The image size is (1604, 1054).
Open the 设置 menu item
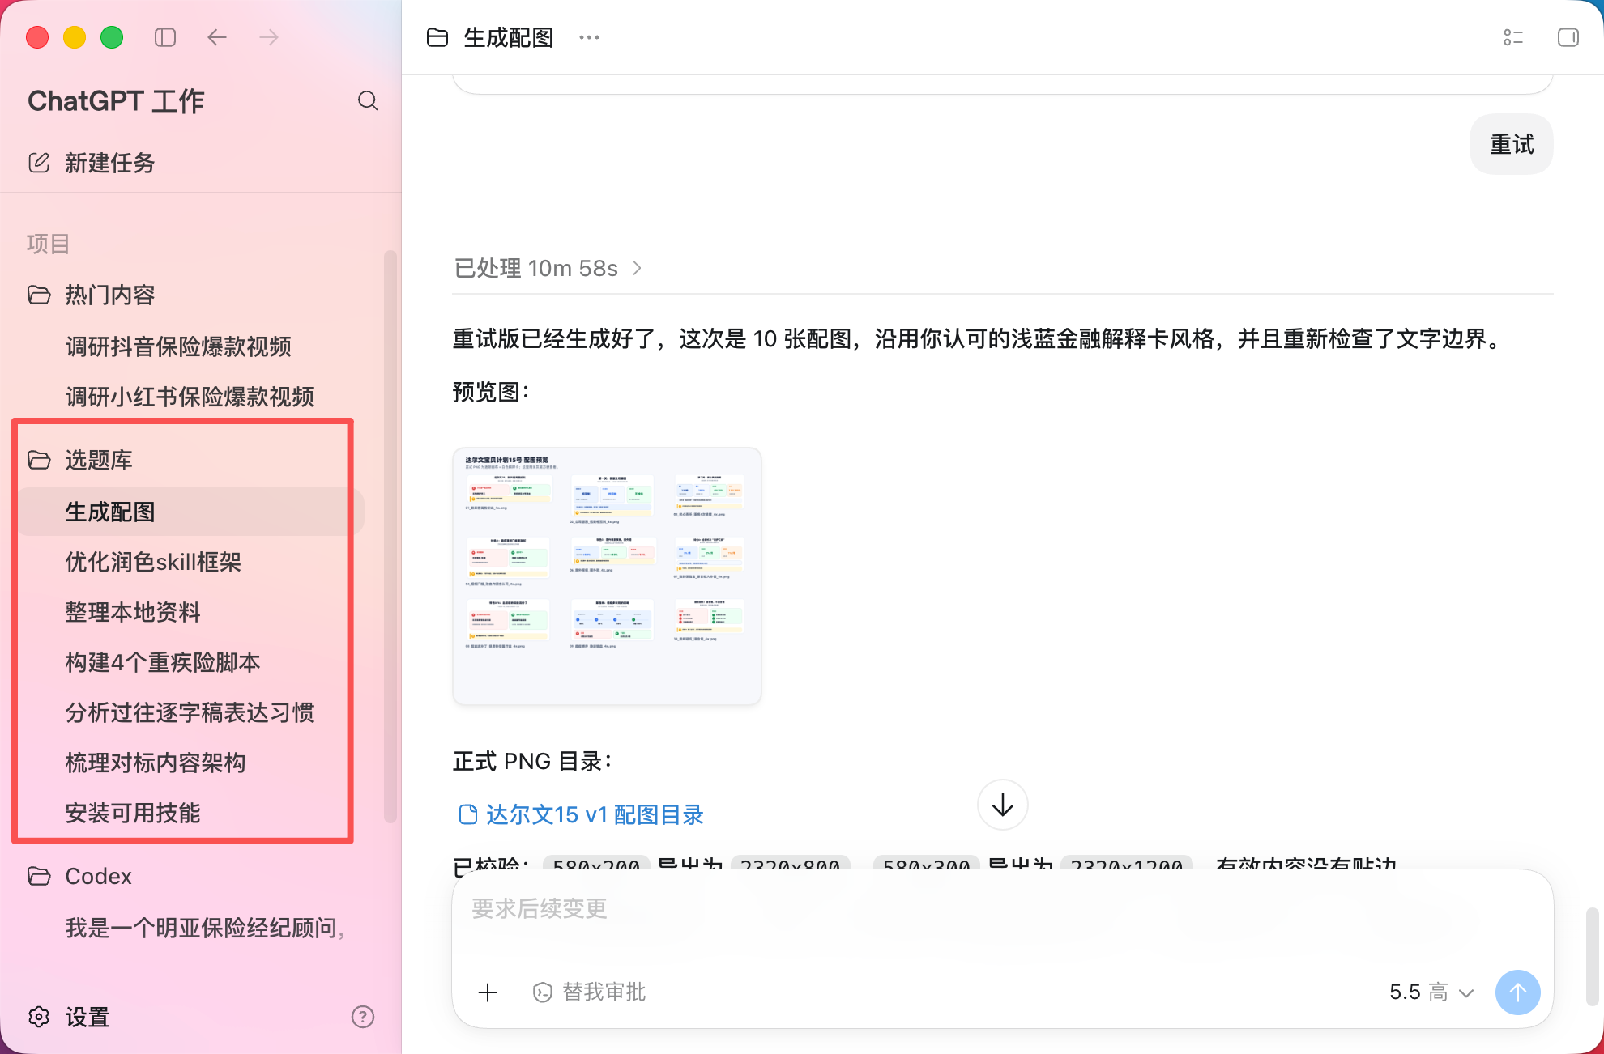pos(87,1017)
